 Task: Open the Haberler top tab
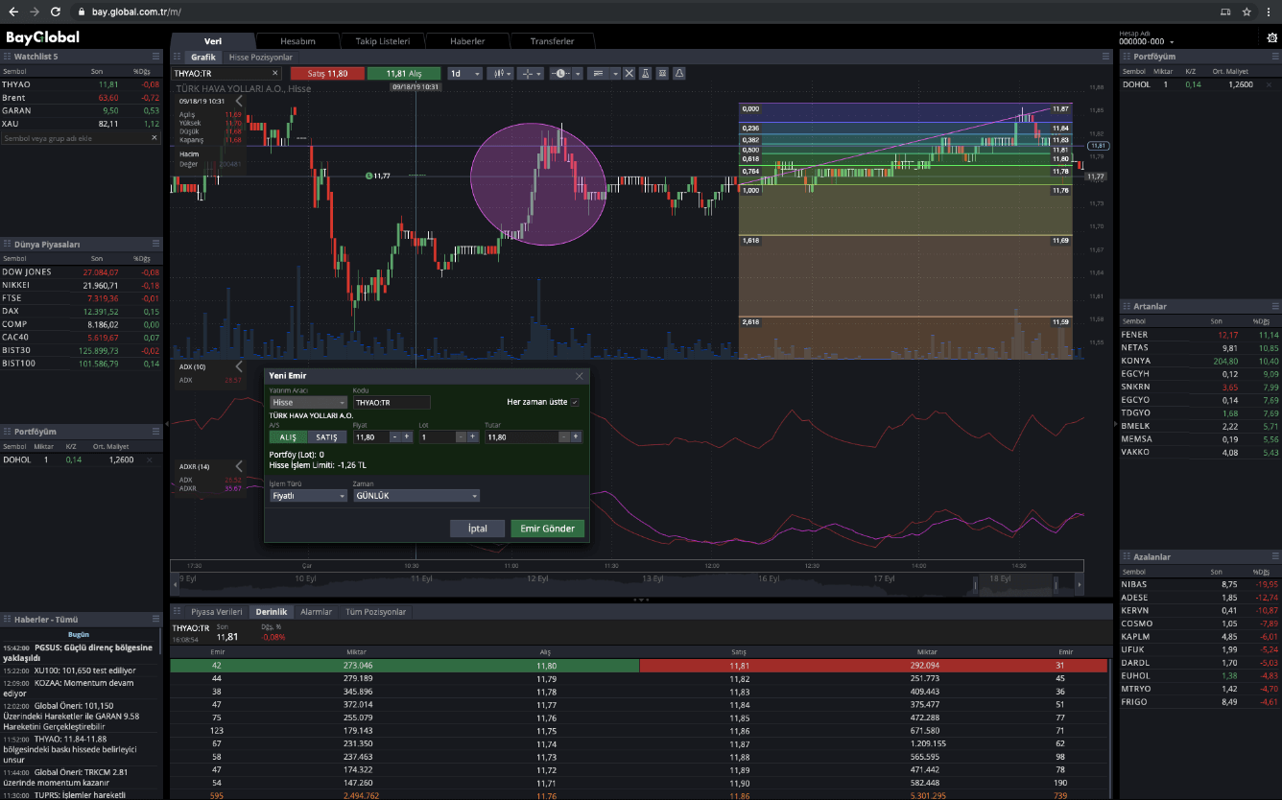(x=467, y=41)
